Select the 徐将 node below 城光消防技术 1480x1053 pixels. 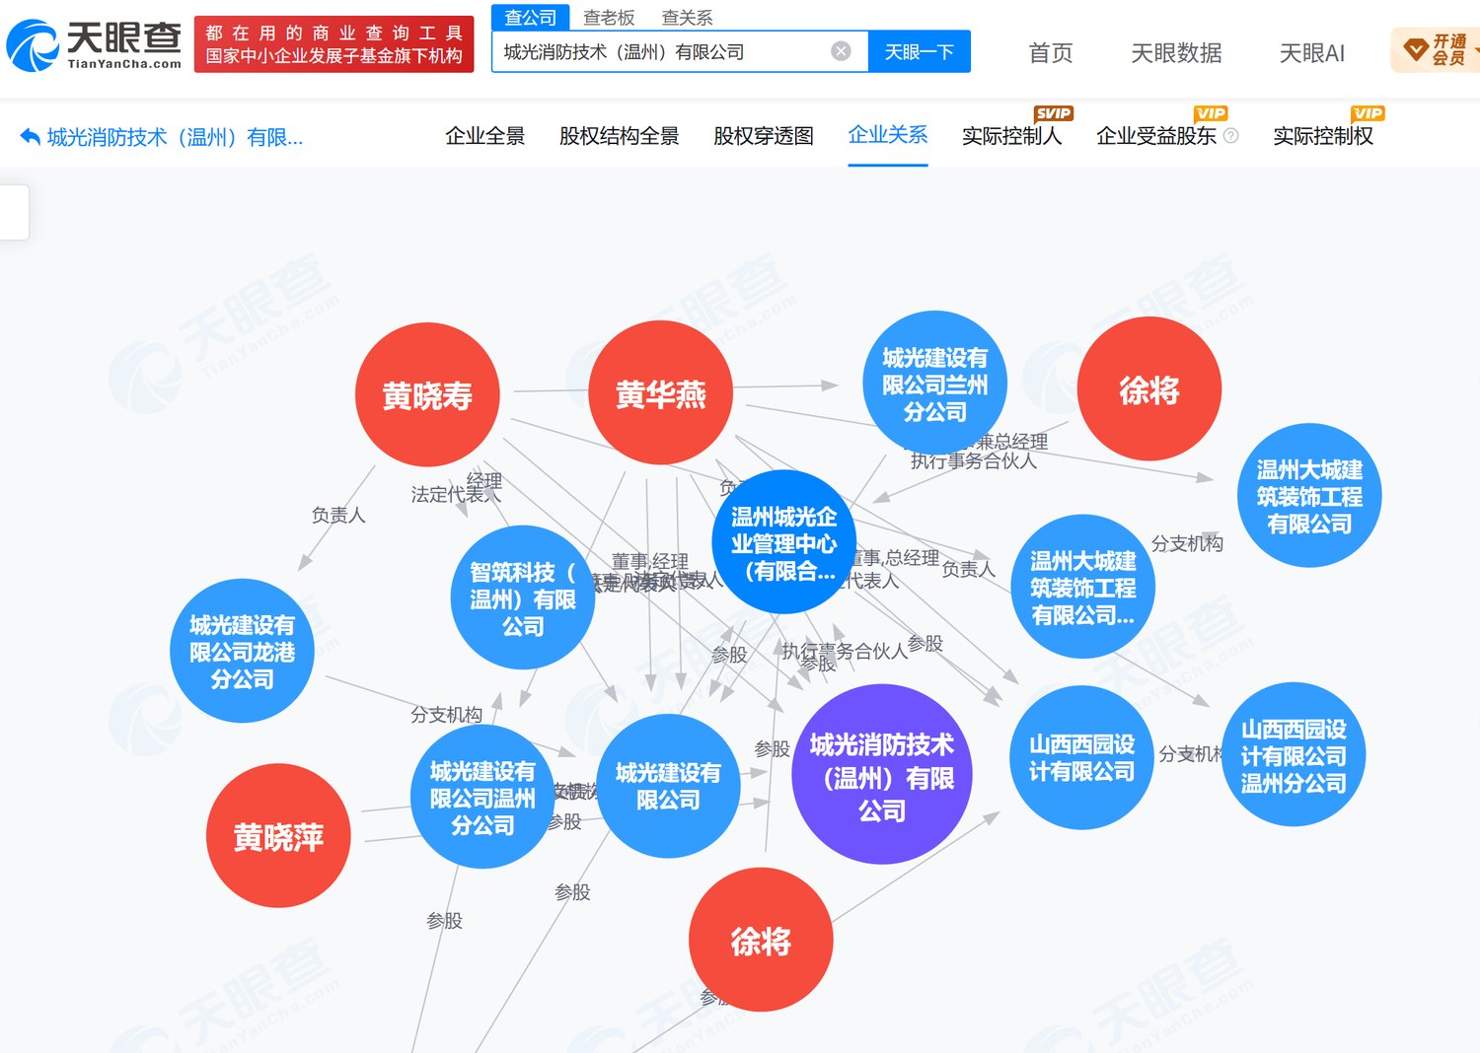tap(761, 940)
